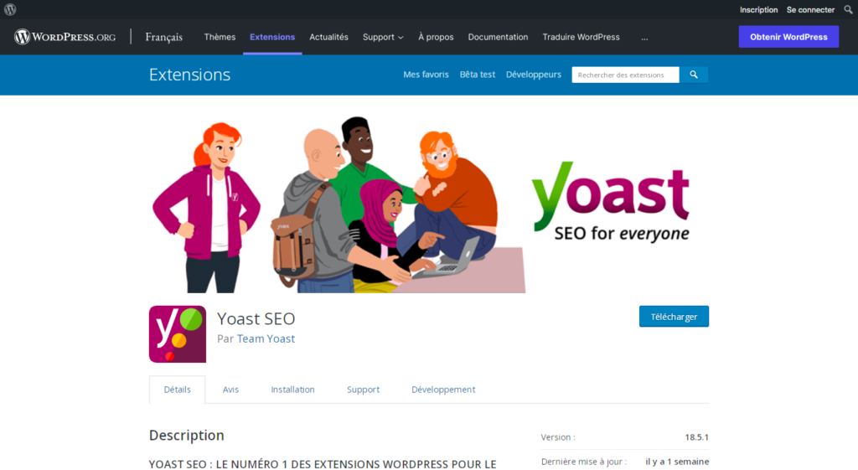The height and width of the screenshot is (470, 858).
Task: Click the Obtenir WordPress button
Action: [x=788, y=37]
